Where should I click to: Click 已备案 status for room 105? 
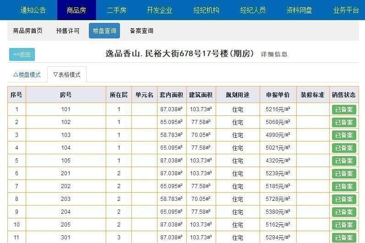click(344, 161)
